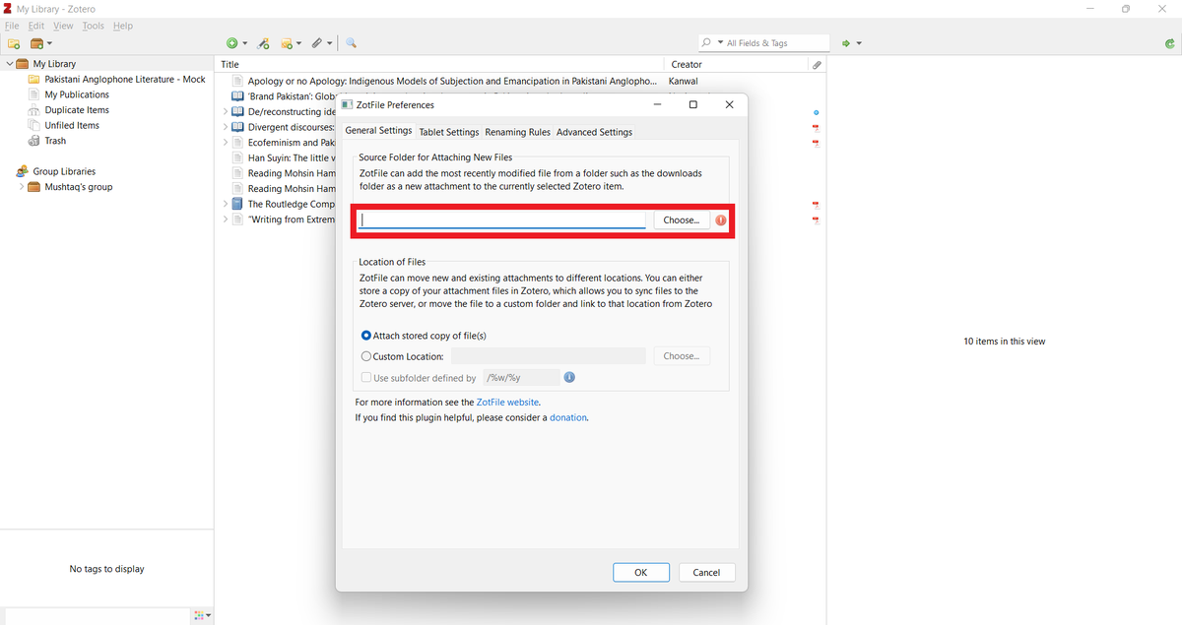Select My Publications in the library tree

point(77,94)
